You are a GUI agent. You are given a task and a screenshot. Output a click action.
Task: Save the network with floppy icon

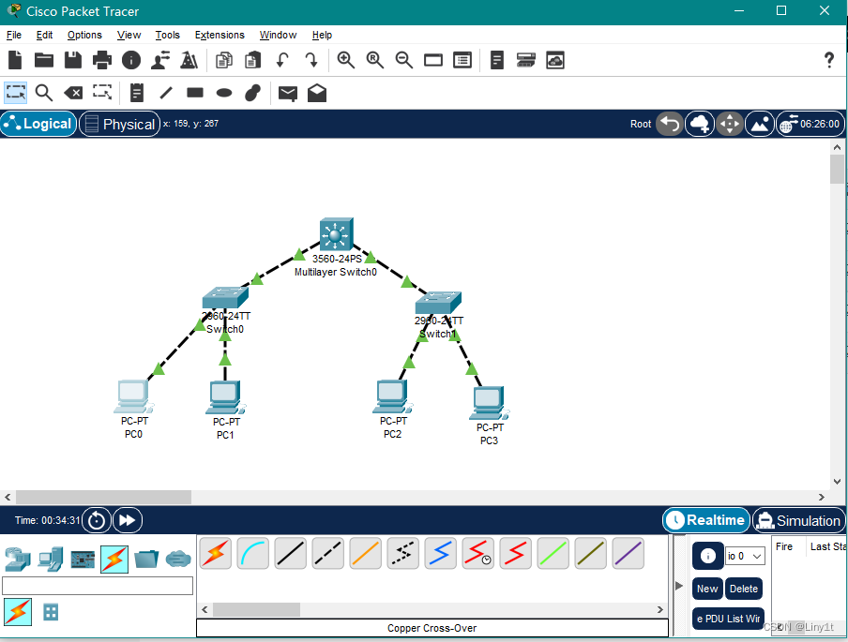pos(73,60)
